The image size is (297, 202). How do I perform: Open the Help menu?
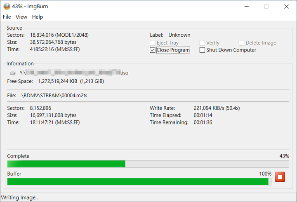tap(38, 17)
